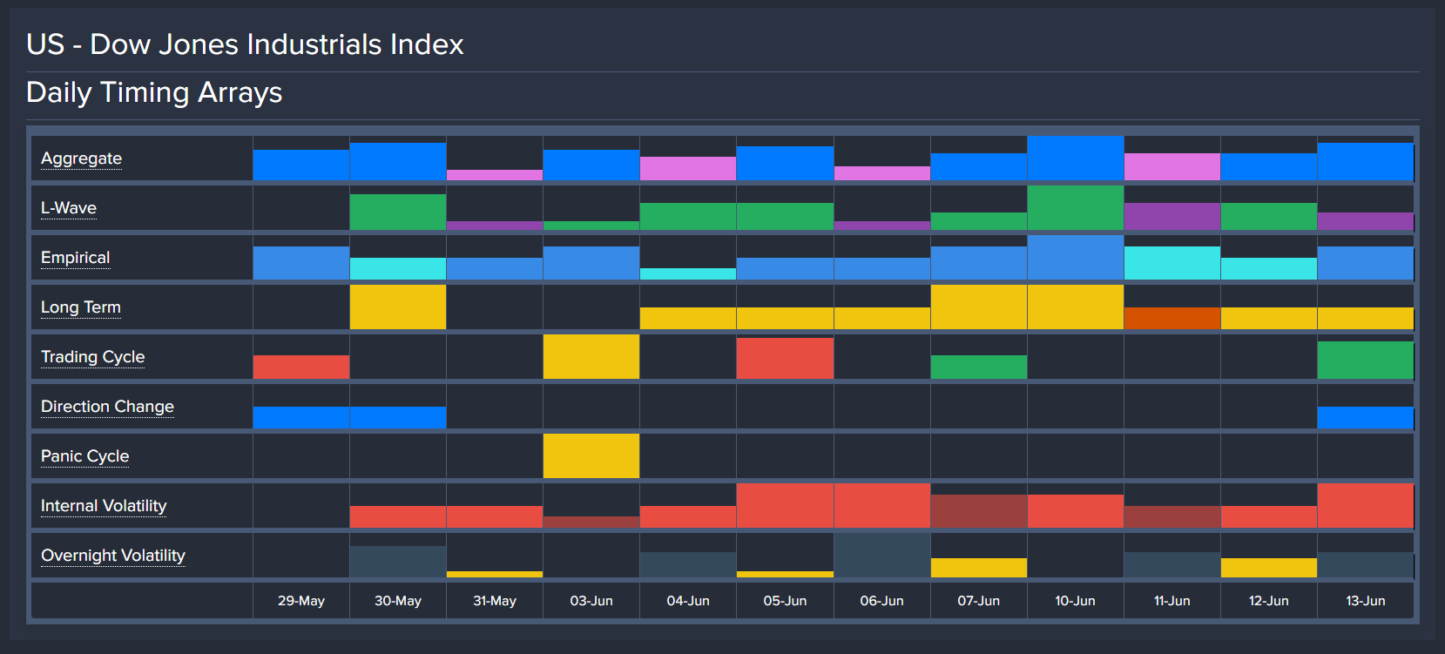Open the Aggregate row label link
The width and height of the screenshot is (1445, 654).
[81, 158]
